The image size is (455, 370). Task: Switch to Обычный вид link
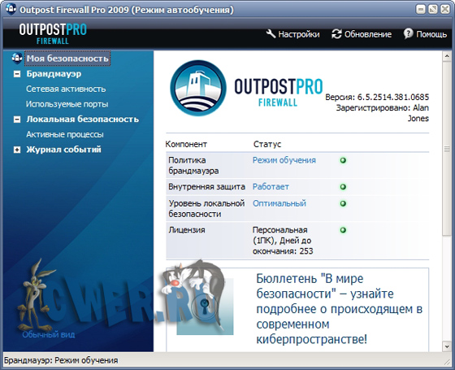click(49, 334)
